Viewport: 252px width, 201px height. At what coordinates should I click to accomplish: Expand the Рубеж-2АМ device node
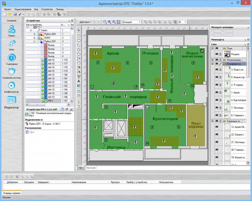coord(34,34)
